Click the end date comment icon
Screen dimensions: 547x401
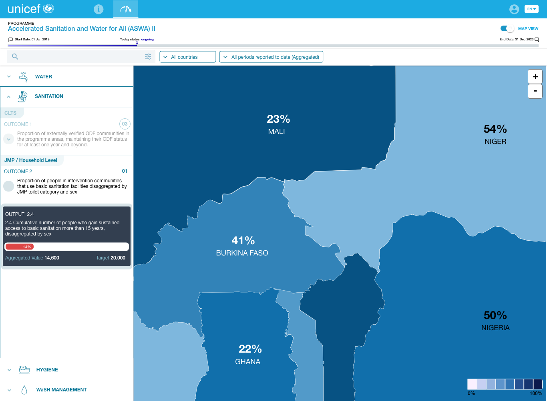point(537,40)
